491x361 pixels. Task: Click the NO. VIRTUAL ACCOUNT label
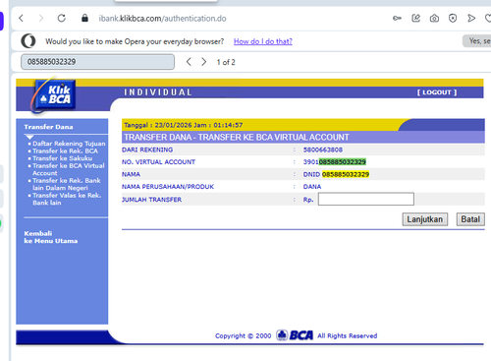158,162
